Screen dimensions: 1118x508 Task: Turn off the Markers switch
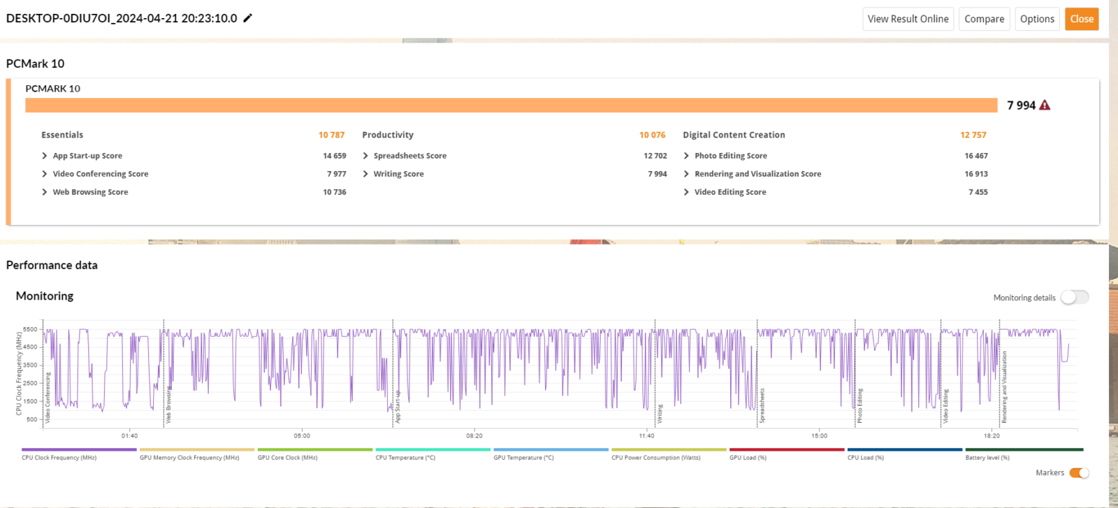pos(1079,473)
